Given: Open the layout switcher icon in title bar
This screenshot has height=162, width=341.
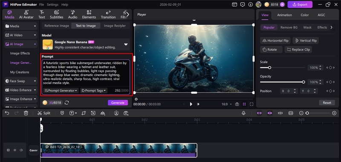Looking at the screenshot, I should (x=234, y=4).
